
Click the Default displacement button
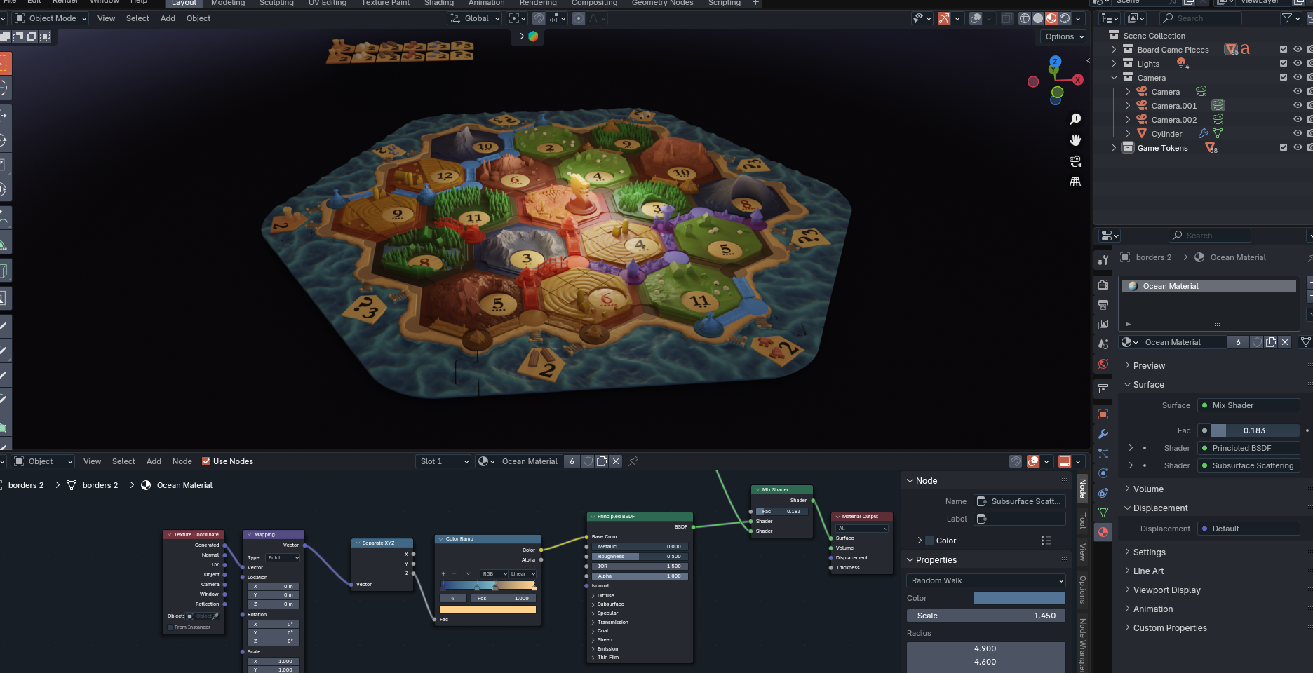tap(1248, 529)
